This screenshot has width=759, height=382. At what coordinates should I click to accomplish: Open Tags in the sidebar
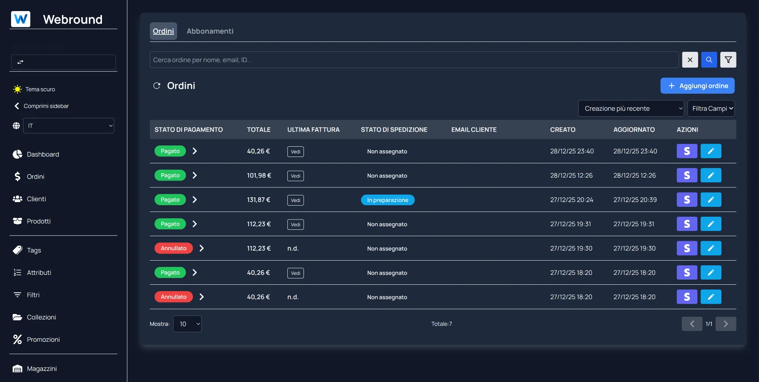point(34,250)
